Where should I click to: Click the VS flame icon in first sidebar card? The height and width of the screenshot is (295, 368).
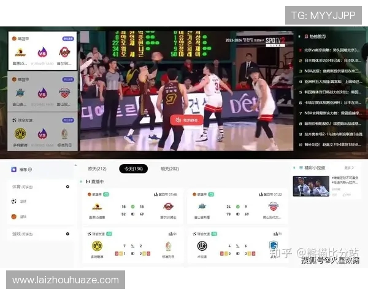pos(42,53)
